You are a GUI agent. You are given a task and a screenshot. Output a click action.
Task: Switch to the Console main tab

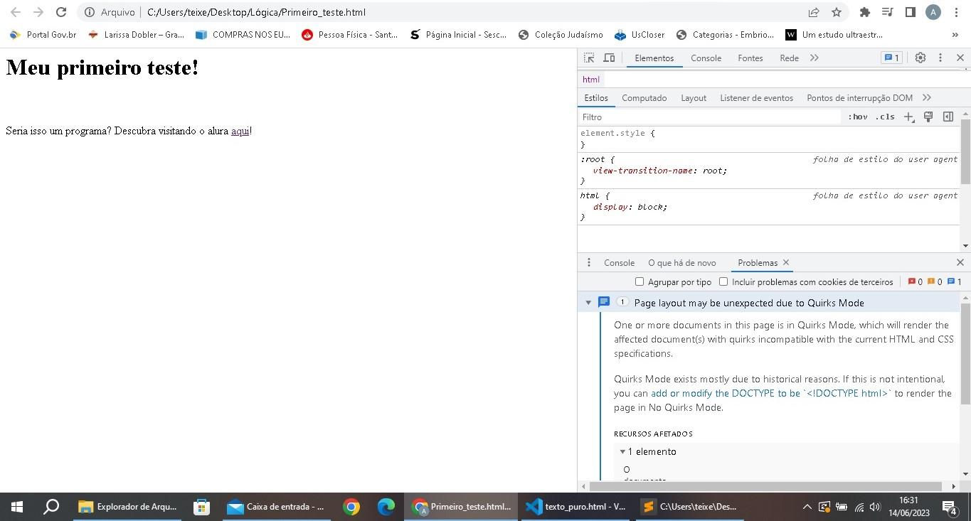pos(706,58)
